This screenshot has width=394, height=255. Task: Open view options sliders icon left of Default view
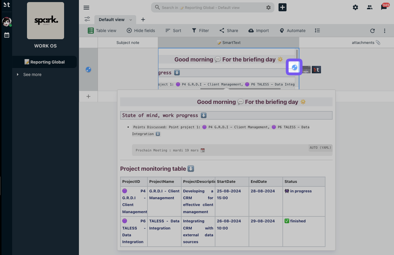point(87,19)
